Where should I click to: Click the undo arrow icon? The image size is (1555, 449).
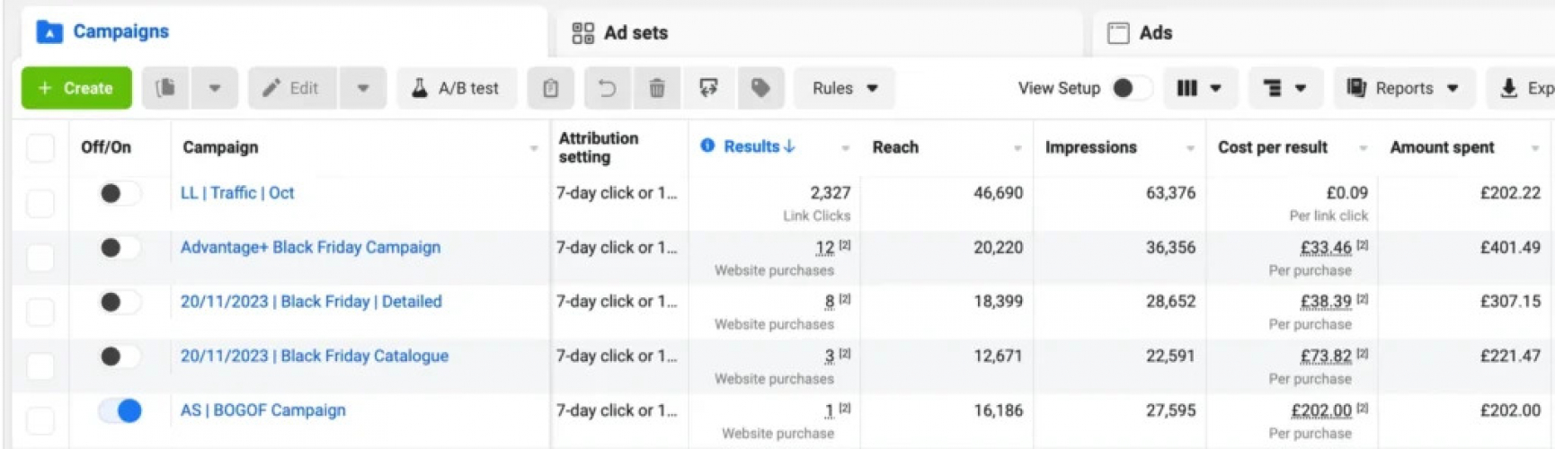607,88
